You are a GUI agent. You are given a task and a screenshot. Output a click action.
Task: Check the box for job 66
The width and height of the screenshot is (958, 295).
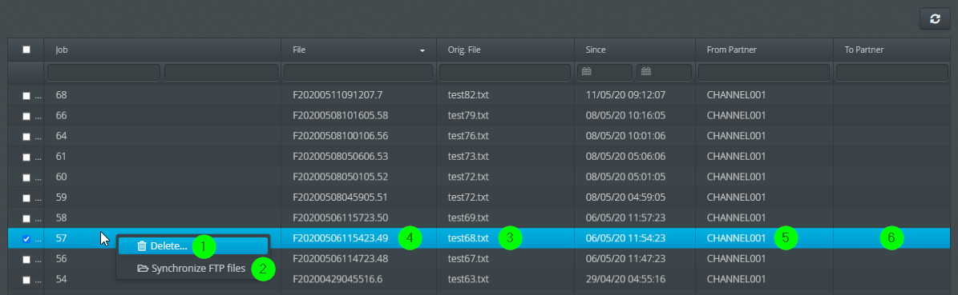(x=26, y=116)
